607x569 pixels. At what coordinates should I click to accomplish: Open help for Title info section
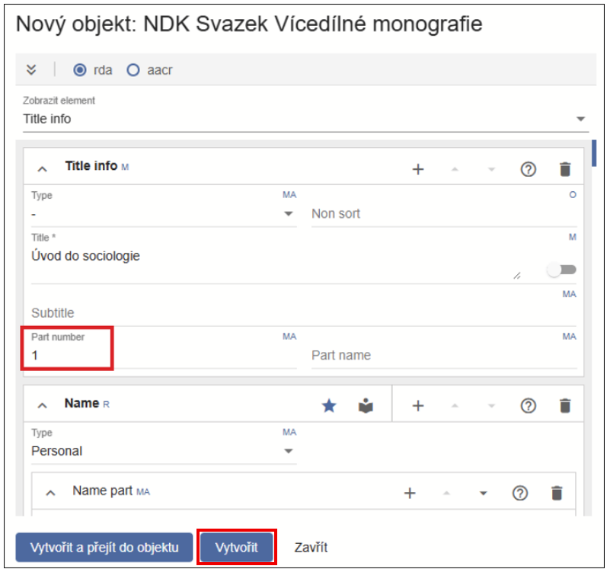pos(528,169)
